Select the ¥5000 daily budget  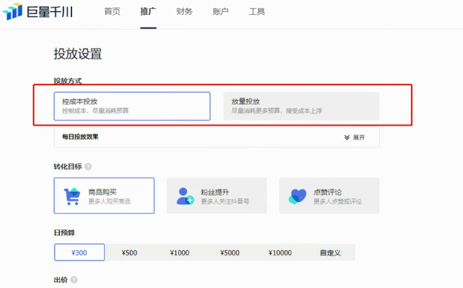(x=230, y=252)
